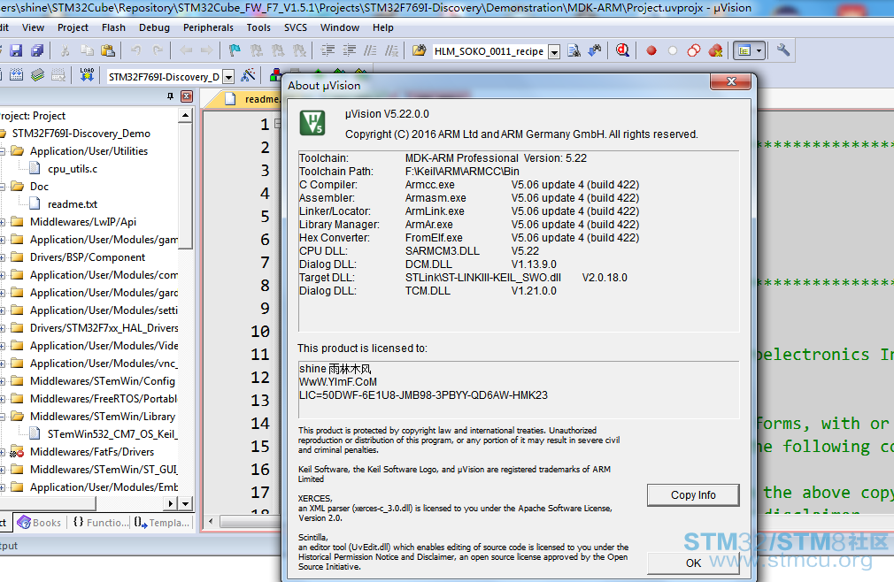Open the Find in Files binoculars icon
Viewport: 894px width, 582px height.
tap(419, 50)
